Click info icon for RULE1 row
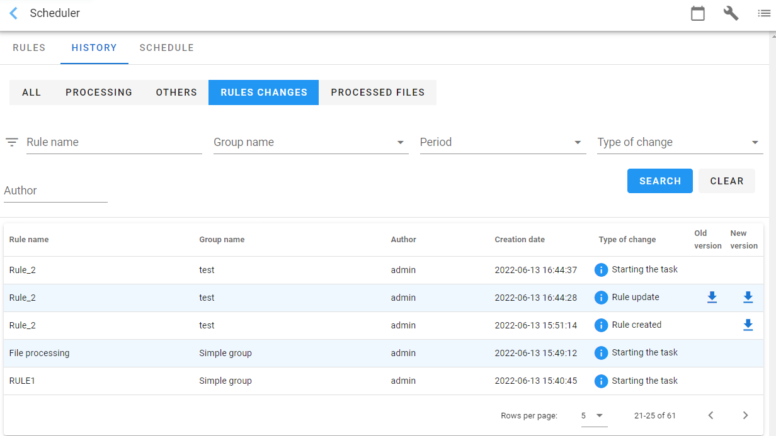776x436 pixels. pos(602,381)
